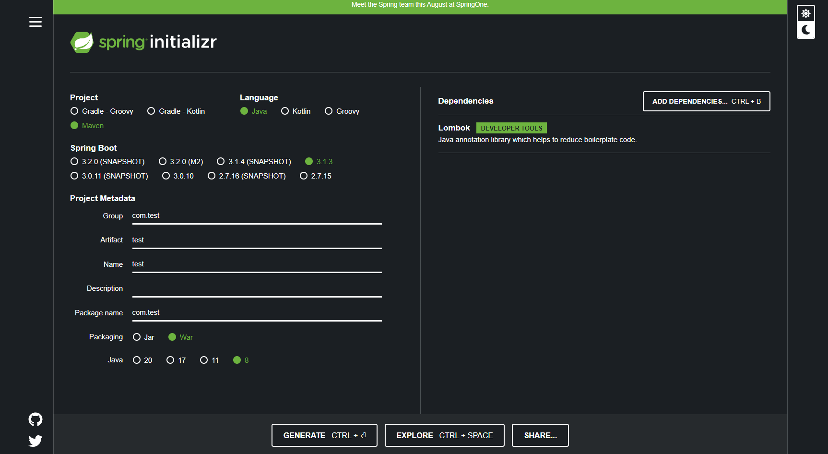The height and width of the screenshot is (454, 828).
Task: Click the DEVELOPER TOOLS tag on Lombok
Action: click(x=511, y=128)
